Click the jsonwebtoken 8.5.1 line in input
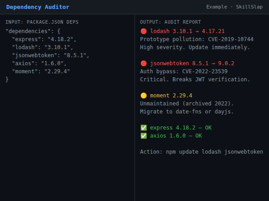269x201 pixels. (51, 55)
